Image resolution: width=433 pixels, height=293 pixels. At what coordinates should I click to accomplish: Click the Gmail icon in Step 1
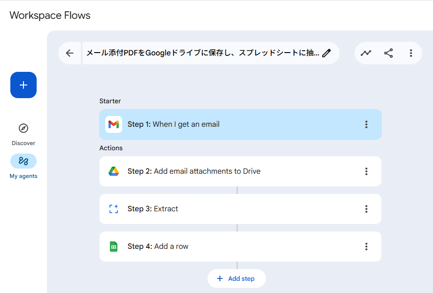114,124
